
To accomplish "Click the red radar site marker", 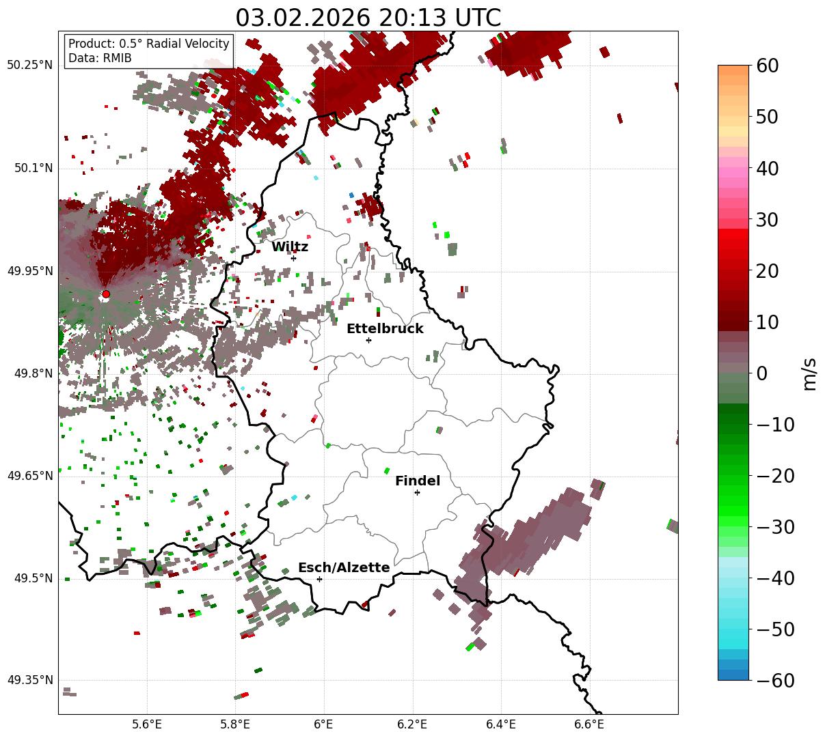I will click(x=106, y=294).
